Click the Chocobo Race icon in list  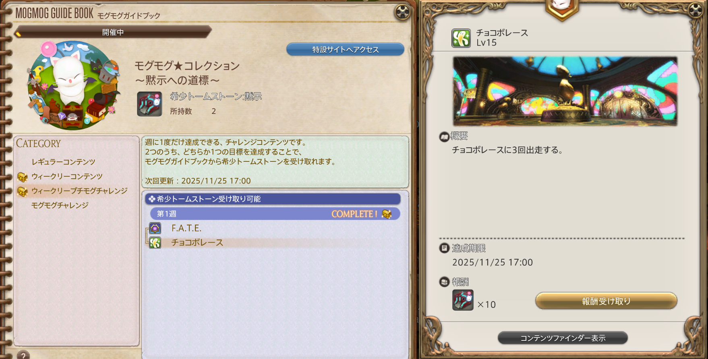point(155,243)
